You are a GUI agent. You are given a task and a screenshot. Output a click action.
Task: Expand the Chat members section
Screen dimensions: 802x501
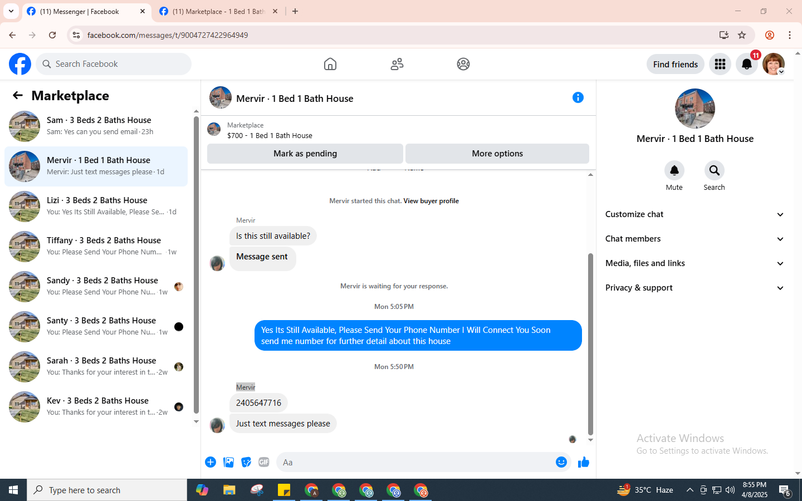[695, 239]
